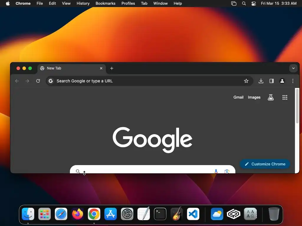Launch Firefox from the Dock

click(x=78, y=214)
